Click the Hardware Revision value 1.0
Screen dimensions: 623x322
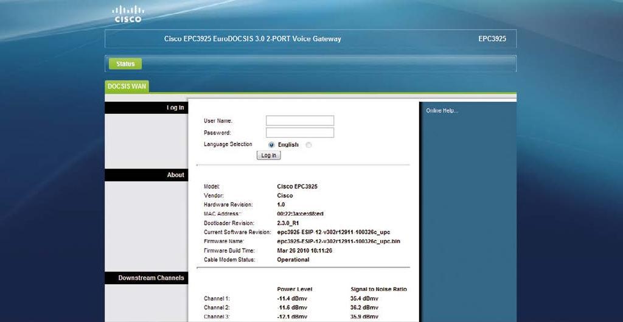point(281,205)
